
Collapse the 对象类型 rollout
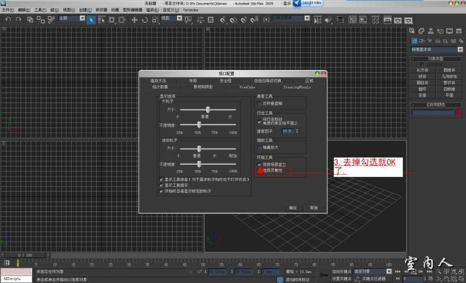point(437,59)
